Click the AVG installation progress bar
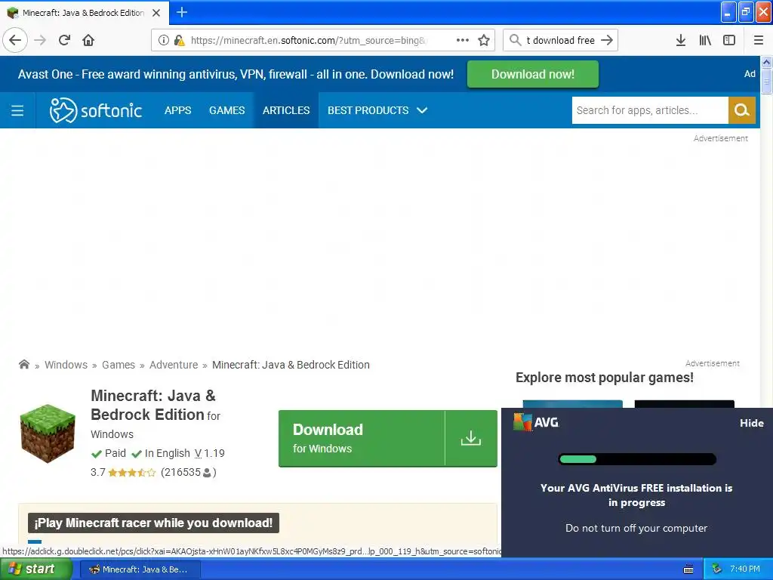Image resolution: width=773 pixels, height=580 pixels. tap(637, 459)
